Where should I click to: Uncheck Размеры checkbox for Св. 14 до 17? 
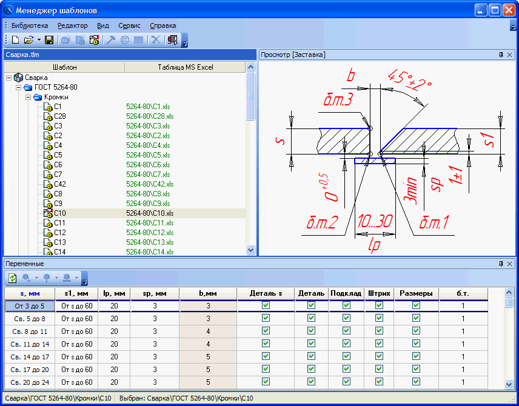416,357
